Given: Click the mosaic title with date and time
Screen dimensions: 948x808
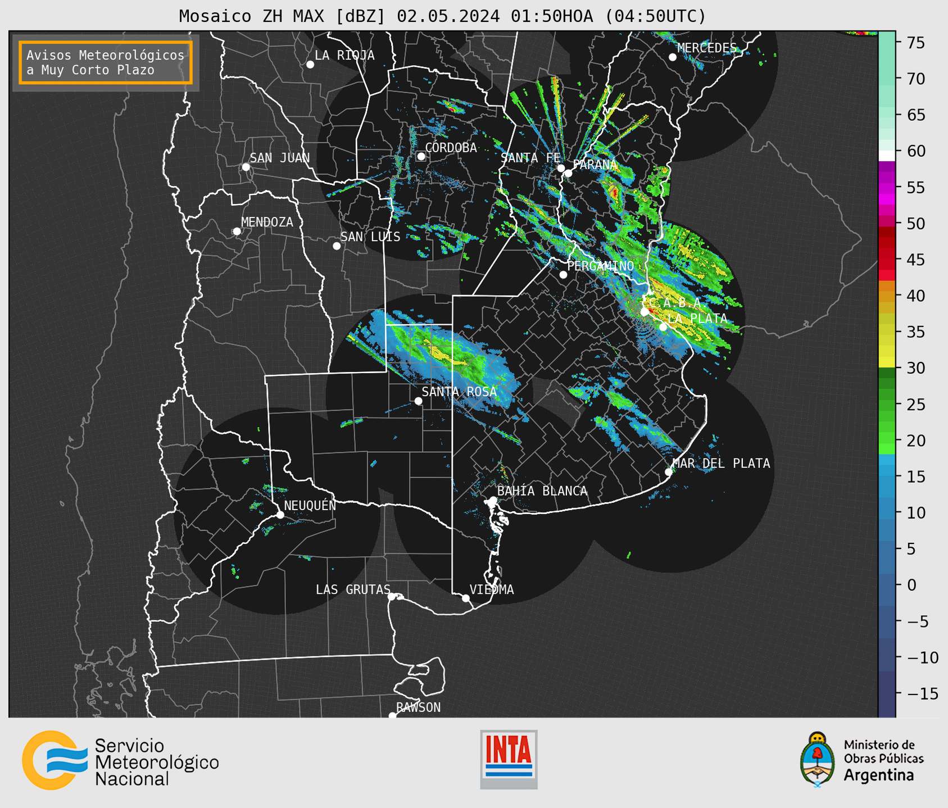Looking at the screenshot, I should pos(442,16).
